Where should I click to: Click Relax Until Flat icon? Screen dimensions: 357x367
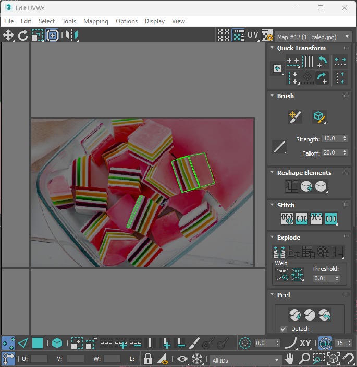click(306, 186)
